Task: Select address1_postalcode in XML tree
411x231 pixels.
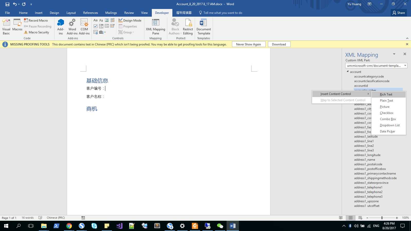Action: tap(368, 164)
